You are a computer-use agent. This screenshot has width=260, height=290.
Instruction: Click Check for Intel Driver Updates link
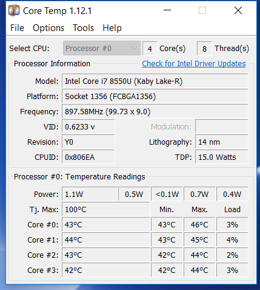coord(194,64)
